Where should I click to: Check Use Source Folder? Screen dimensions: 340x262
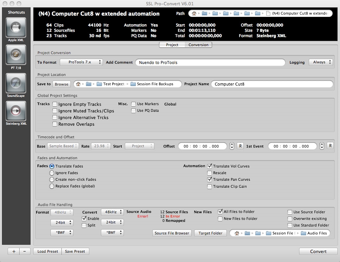pos(290,212)
